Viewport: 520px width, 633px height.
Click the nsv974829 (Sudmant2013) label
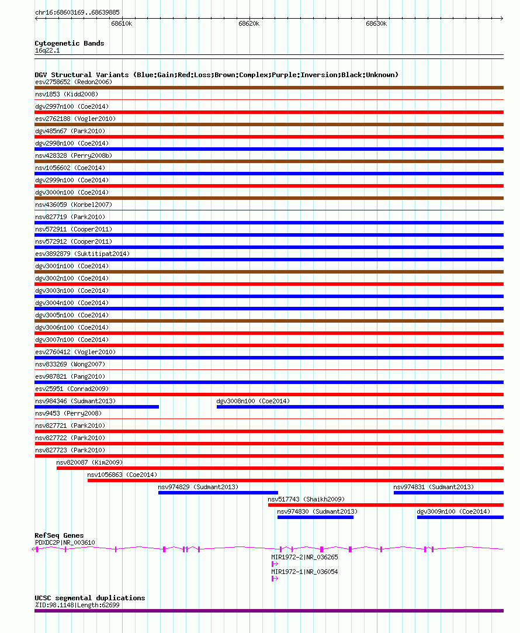pos(198,487)
